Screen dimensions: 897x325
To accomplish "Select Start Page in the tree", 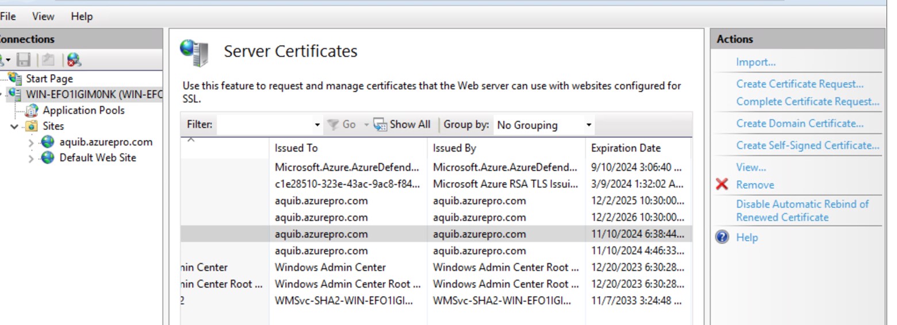I will [49, 79].
